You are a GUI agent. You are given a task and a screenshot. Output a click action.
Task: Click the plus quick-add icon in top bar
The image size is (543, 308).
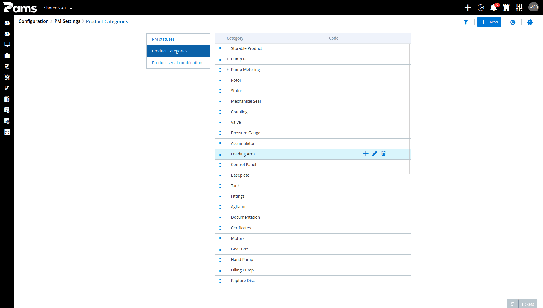(x=468, y=7)
